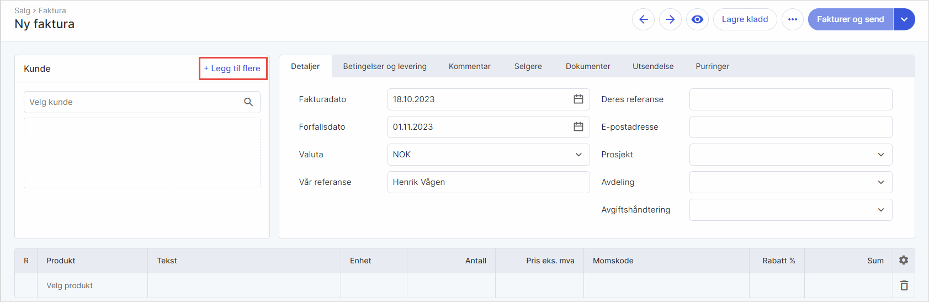Click the eye preview icon

coord(697,19)
